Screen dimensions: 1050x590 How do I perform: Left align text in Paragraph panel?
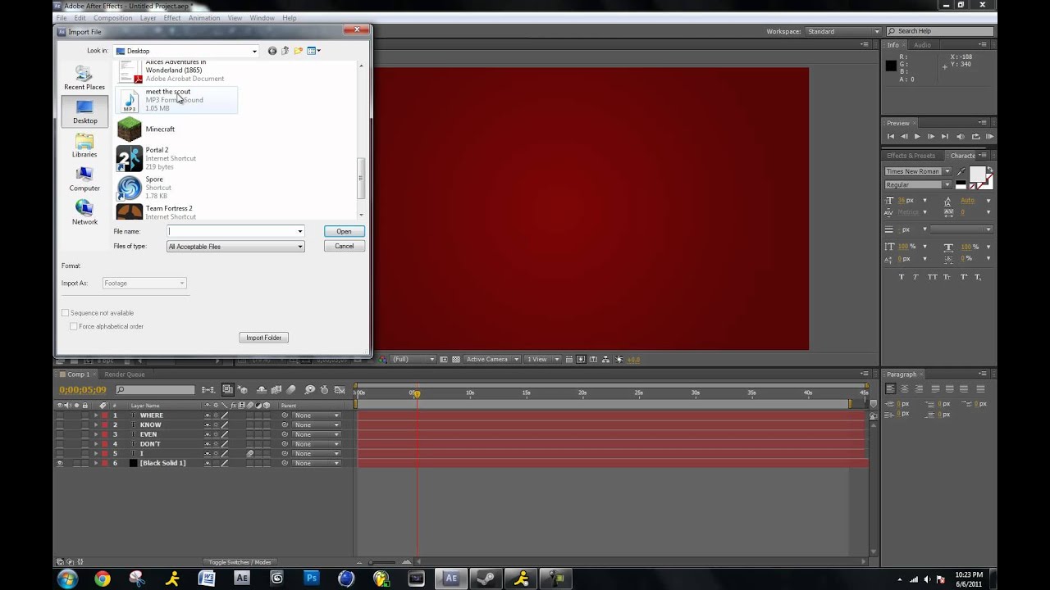[891, 389]
